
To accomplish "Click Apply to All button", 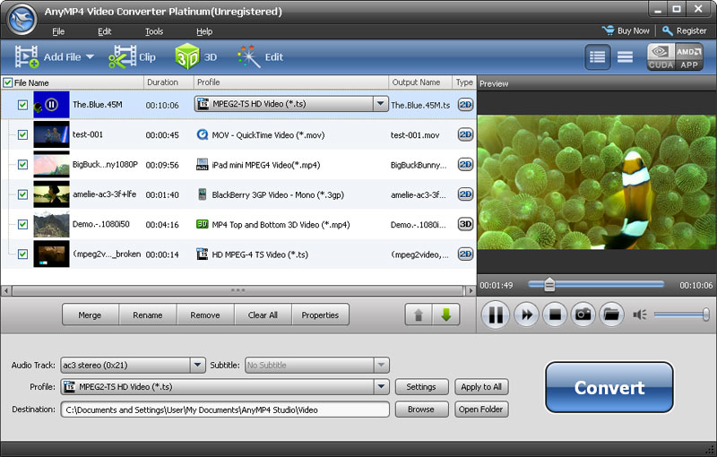I will (481, 386).
